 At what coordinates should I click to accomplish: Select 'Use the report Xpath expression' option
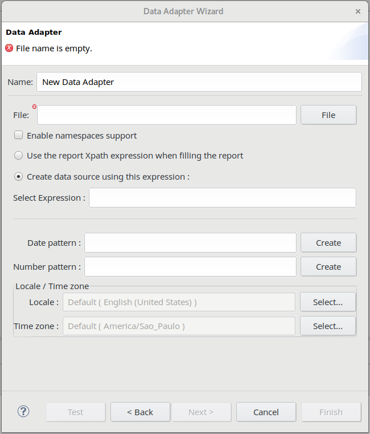(19, 156)
